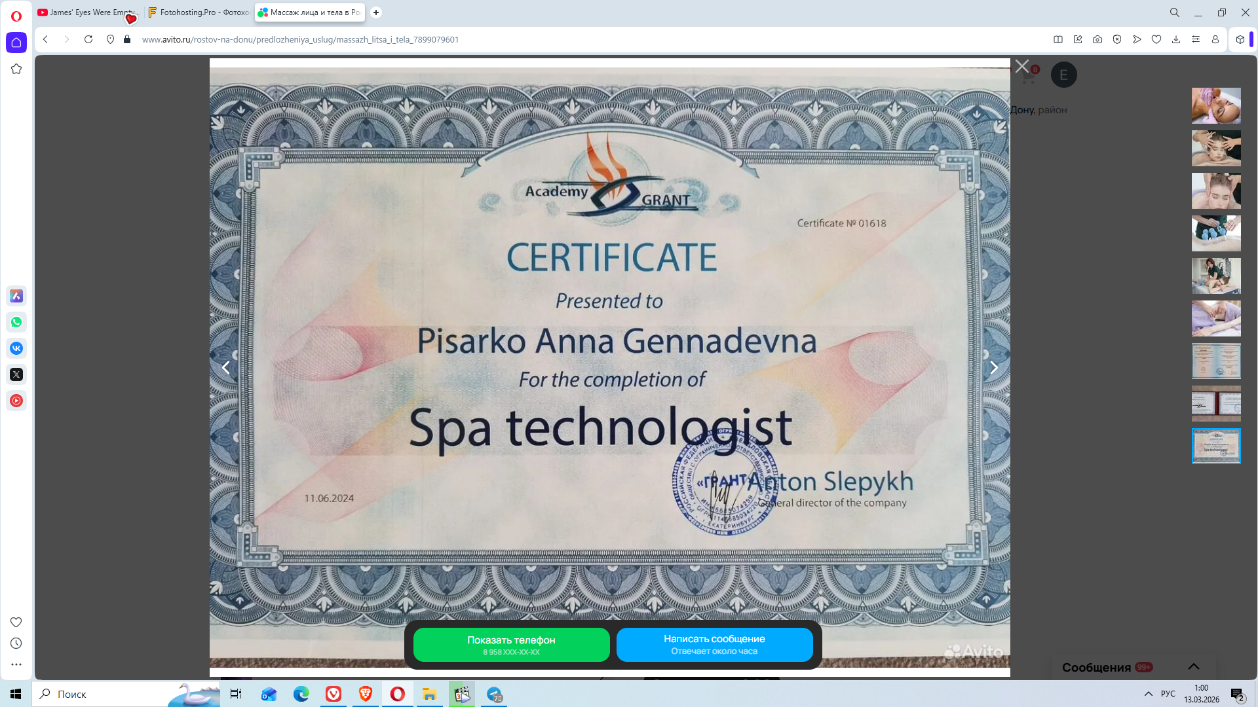Open WhatsApp in Opera sidebar
The image size is (1258, 707).
[16, 322]
